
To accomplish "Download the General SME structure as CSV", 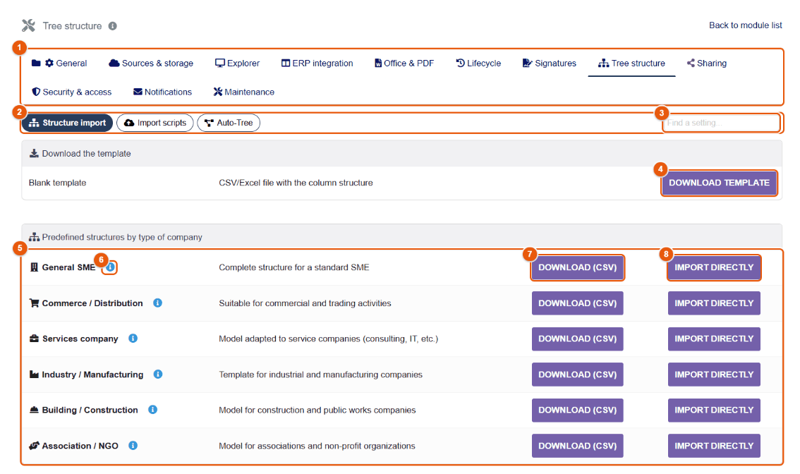I will [x=578, y=267].
